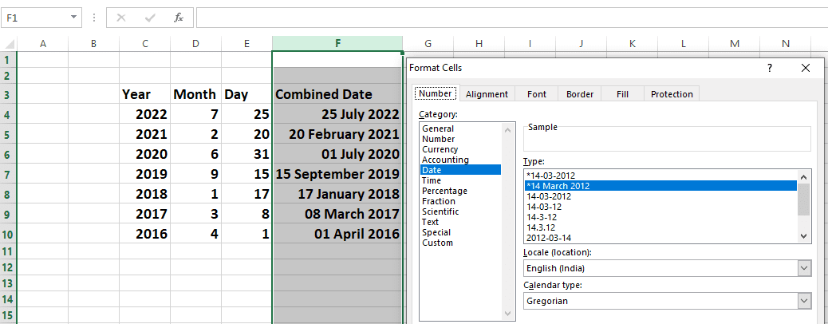This screenshot has height=324, width=828.
Task: Open the Protection tab
Action: (672, 94)
